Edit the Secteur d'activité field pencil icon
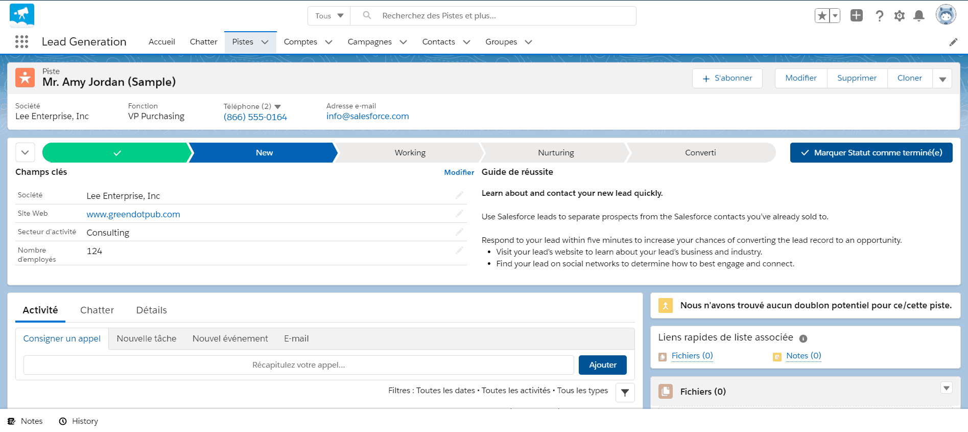 click(459, 232)
